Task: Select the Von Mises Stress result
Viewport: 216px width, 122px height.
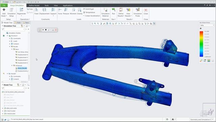Action: [23, 52]
